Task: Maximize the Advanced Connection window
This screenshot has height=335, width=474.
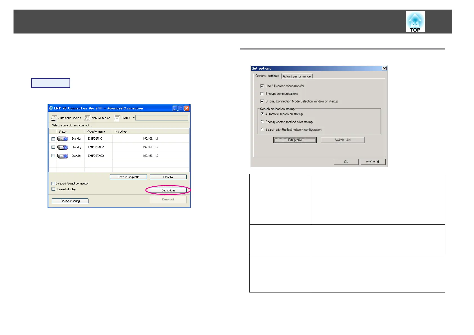Action: point(181,108)
